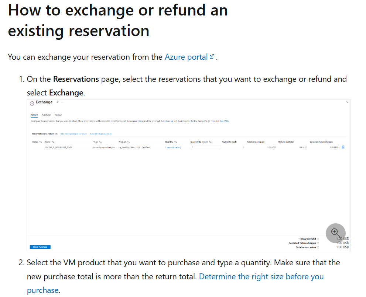Click the Exchange clock icon in panel header

pyautogui.click(x=32, y=103)
